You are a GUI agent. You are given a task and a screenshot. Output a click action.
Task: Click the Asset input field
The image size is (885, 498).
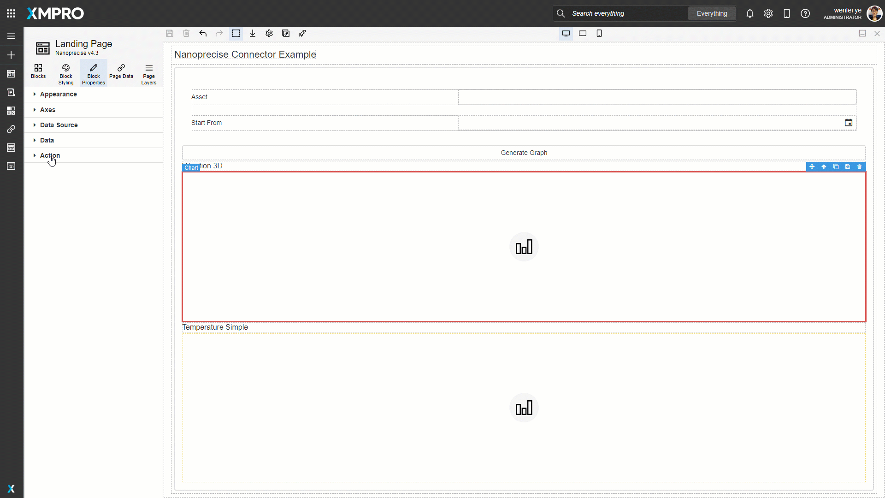[x=656, y=97]
